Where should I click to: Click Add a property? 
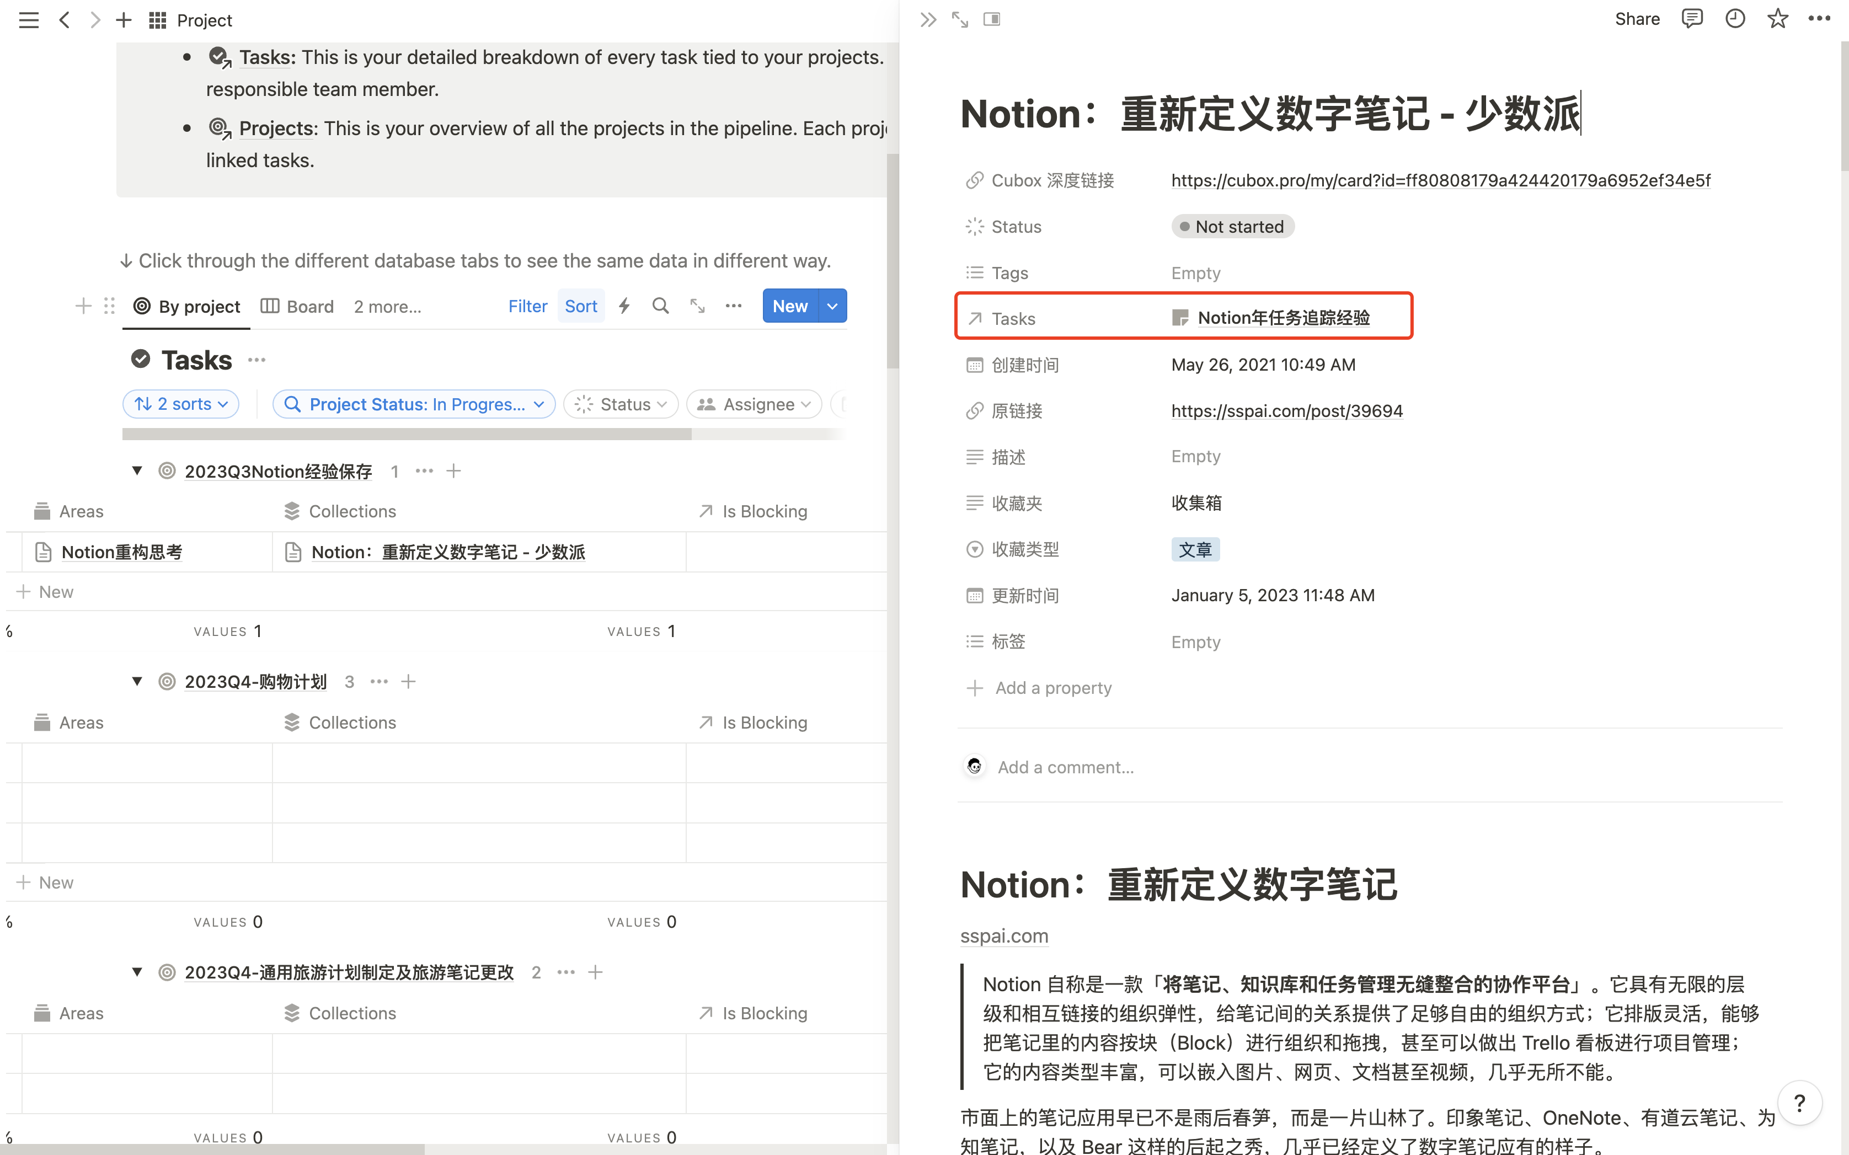click(1052, 687)
